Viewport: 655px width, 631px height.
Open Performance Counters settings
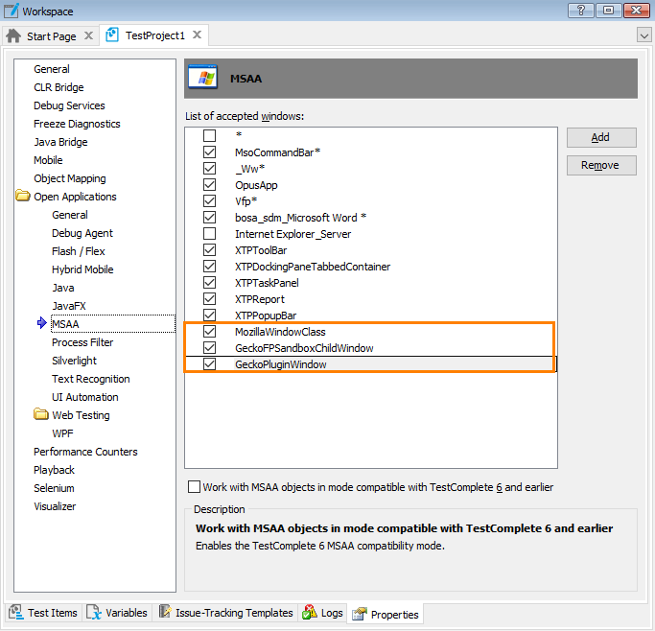[x=85, y=452]
